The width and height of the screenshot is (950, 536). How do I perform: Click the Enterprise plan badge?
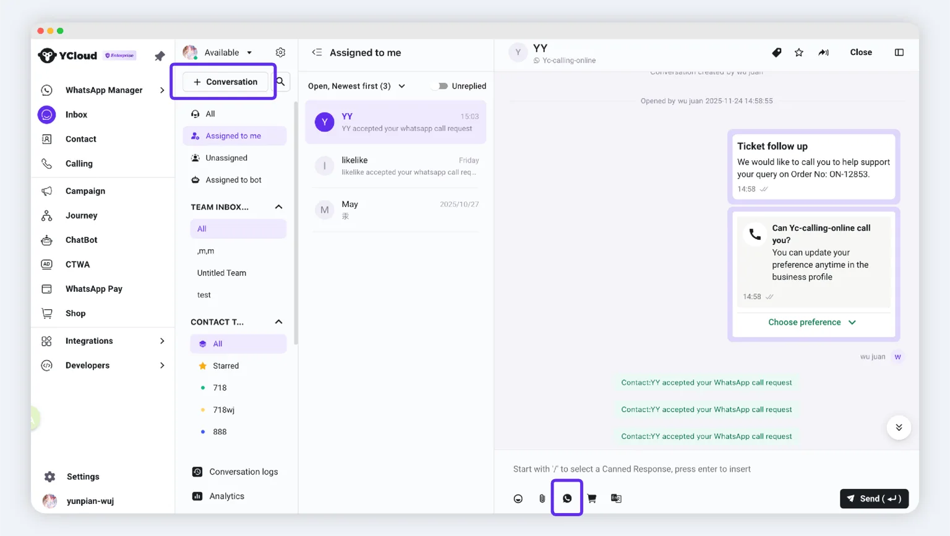(120, 56)
